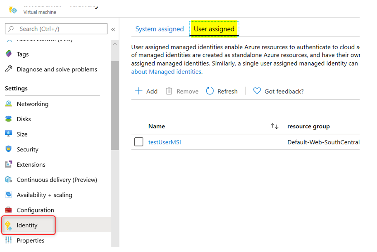
Task: Open Continuous delivery (Preview)
Action: point(57,180)
